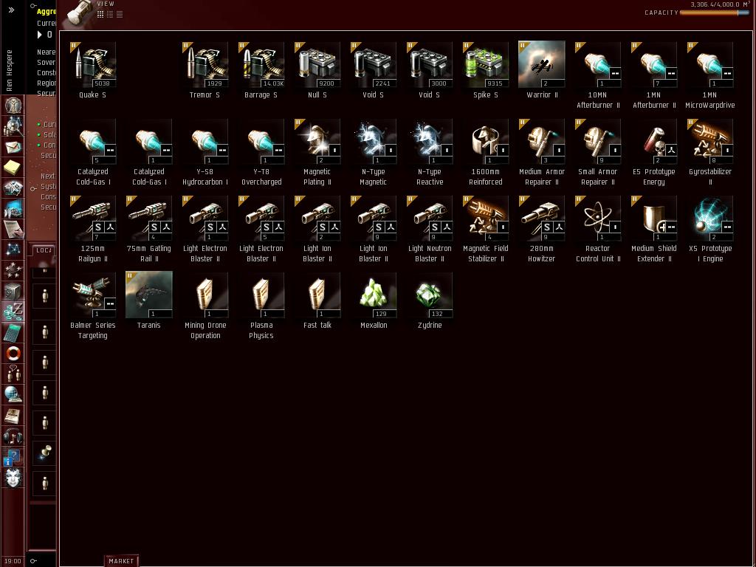Viewport: 756px width, 567px height.
Task: Open the Market tab at bottom
Action: tap(121, 561)
